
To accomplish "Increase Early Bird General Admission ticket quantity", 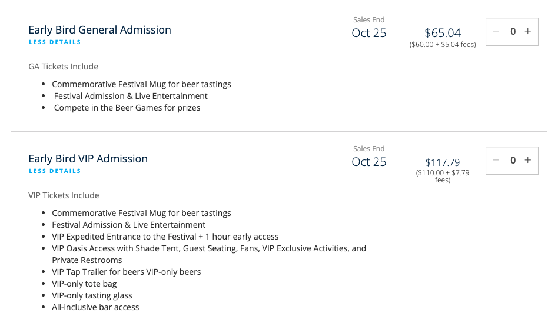I will click(x=528, y=32).
